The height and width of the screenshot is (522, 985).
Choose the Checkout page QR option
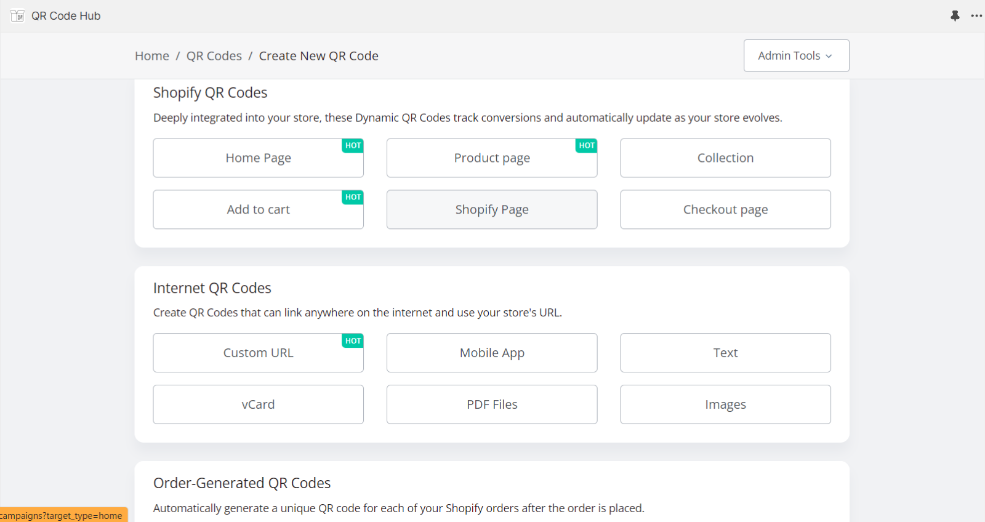pyautogui.click(x=725, y=210)
